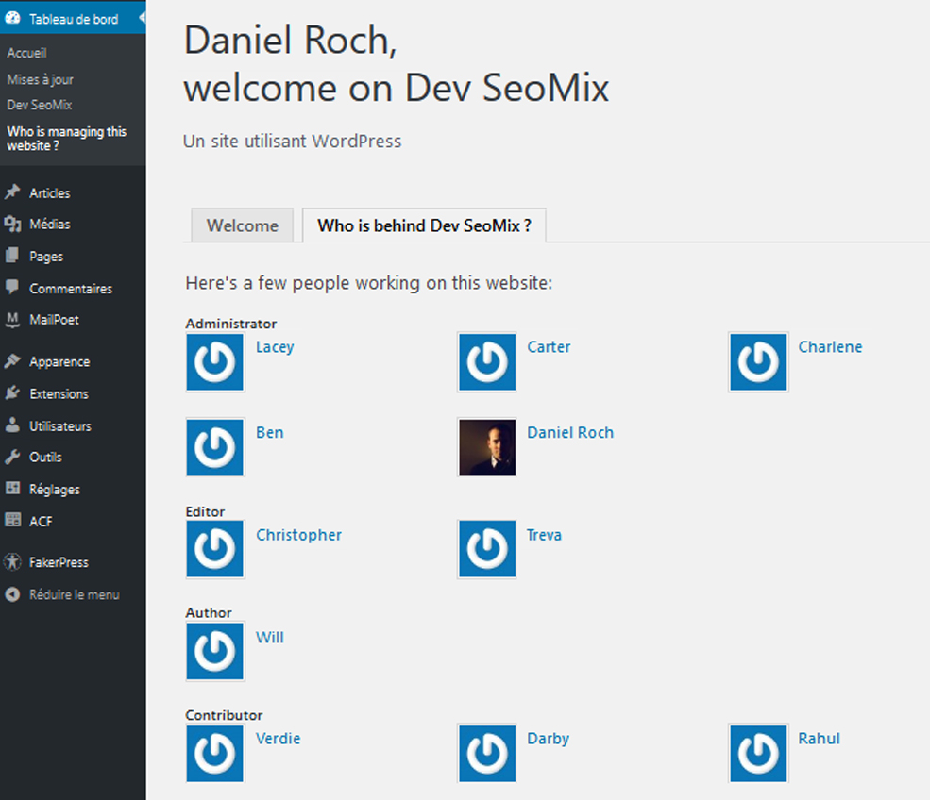Screen dimensions: 930x800
Task: Click the Tableau de bord dashboard icon
Action: 12,18
